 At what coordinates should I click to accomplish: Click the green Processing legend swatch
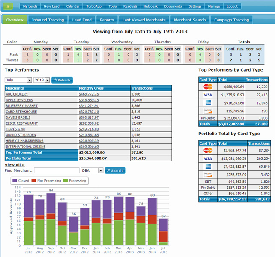coord(66,180)
